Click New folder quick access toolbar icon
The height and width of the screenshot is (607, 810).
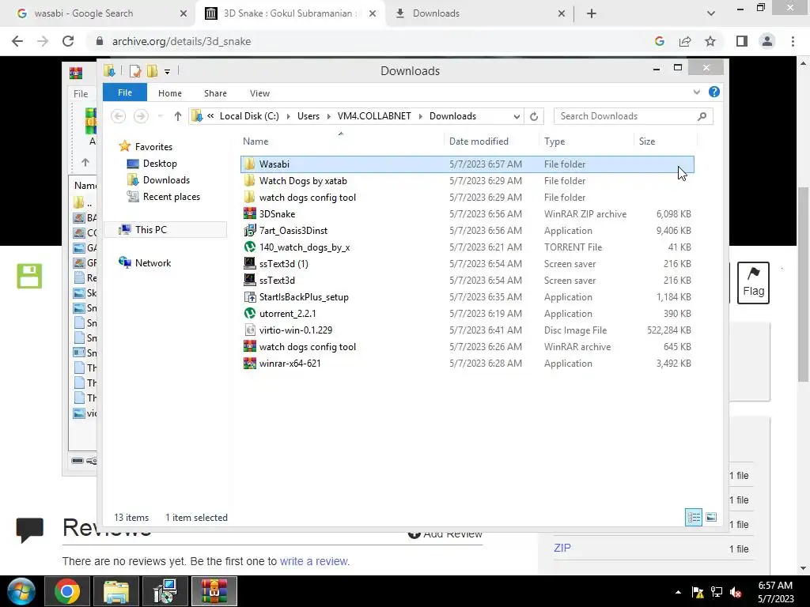[152, 71]
